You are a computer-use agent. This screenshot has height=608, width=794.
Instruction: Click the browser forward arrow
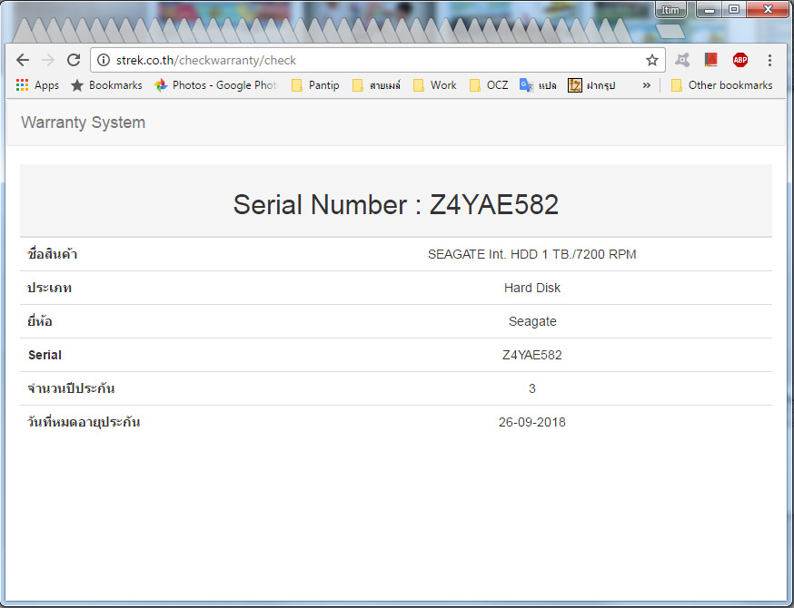pyautogui.click(x=48, y=60)
